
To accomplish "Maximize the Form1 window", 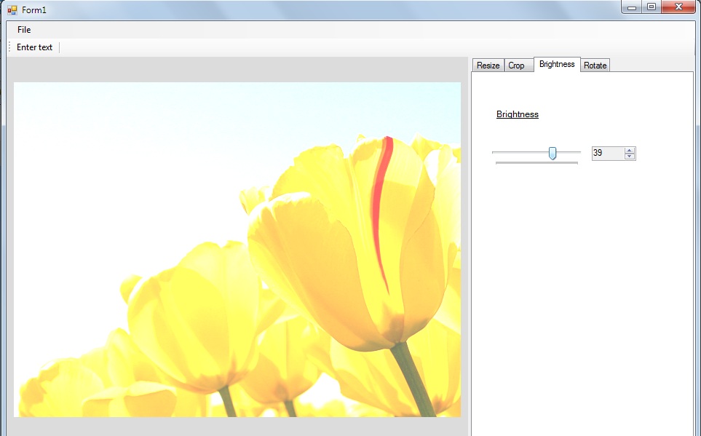I will click(652, 7).
